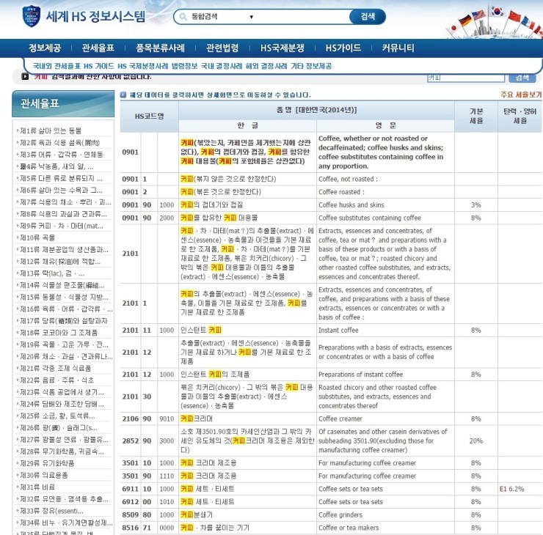The width and height of the screenshot is (543, 535).
Task: Click 기타 정보제공 submenu link
Action: tap(311, 66)
